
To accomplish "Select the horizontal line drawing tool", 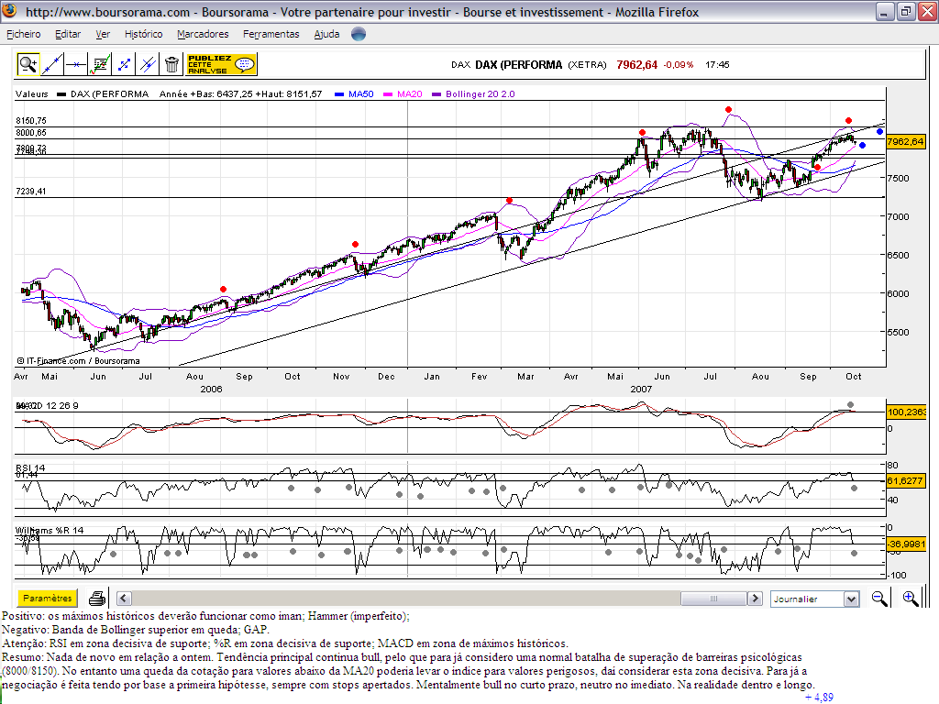I will coord(75,64).
